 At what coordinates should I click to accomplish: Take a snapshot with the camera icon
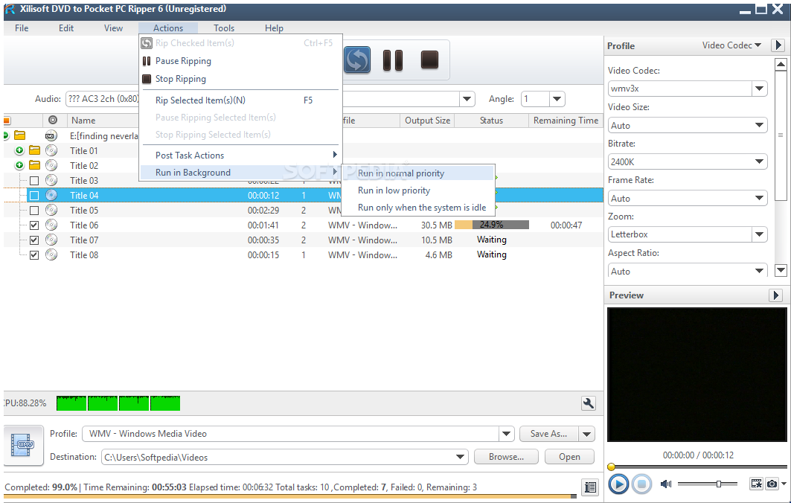pyautogui.click(x=772, y=484)
